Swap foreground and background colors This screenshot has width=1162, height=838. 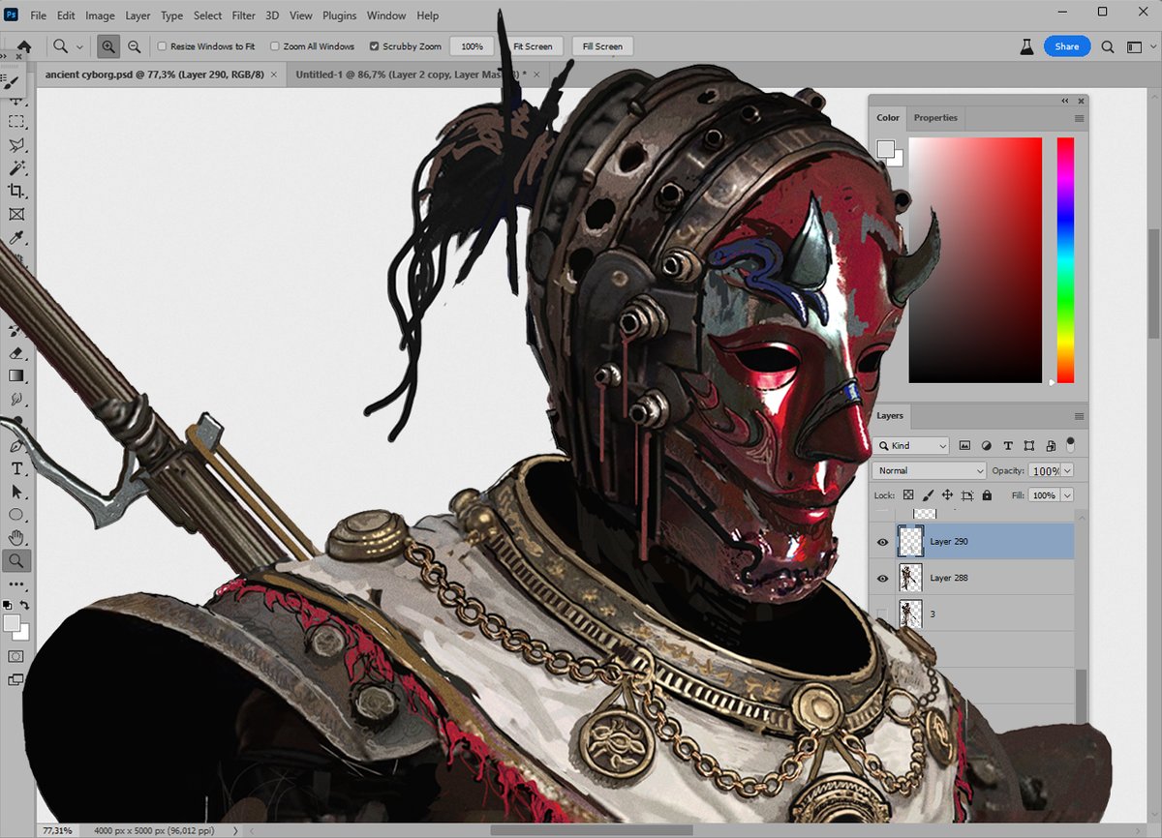pyautogui.click(x=26, y=605)
